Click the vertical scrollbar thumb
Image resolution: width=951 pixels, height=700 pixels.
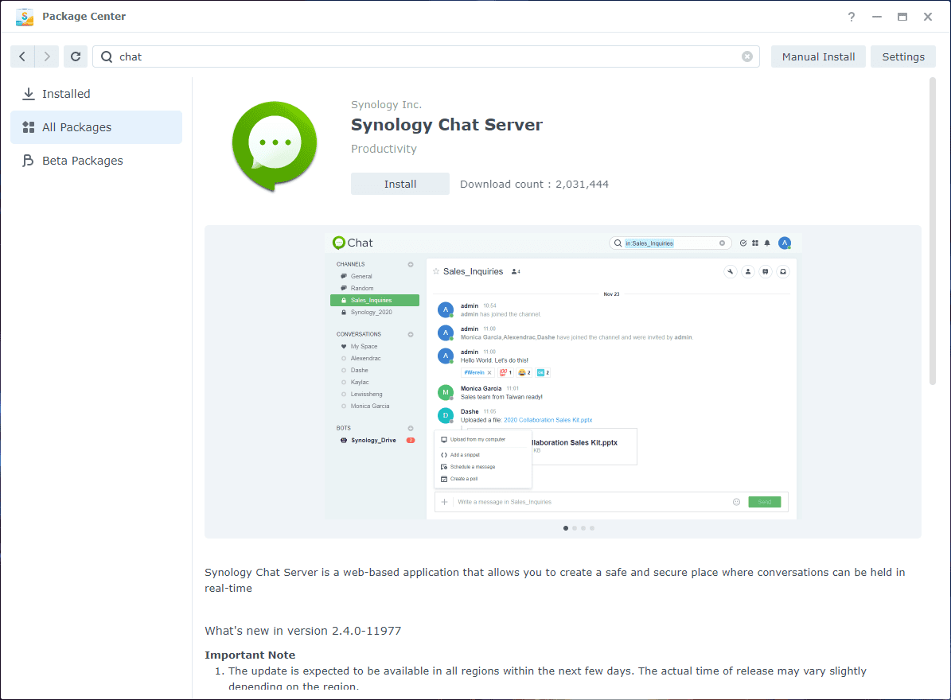click(932, 231)
